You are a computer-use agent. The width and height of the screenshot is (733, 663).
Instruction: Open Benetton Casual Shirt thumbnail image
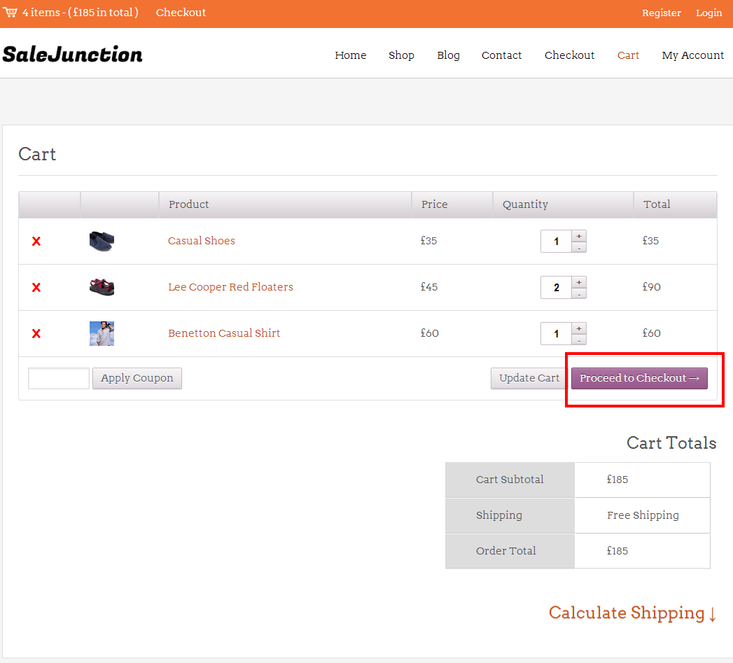[102, 333]
